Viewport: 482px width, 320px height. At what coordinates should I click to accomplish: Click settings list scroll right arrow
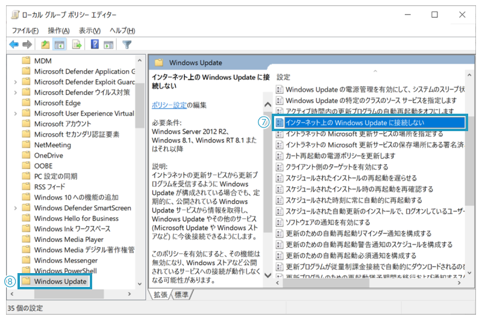[x=459, y=283]
